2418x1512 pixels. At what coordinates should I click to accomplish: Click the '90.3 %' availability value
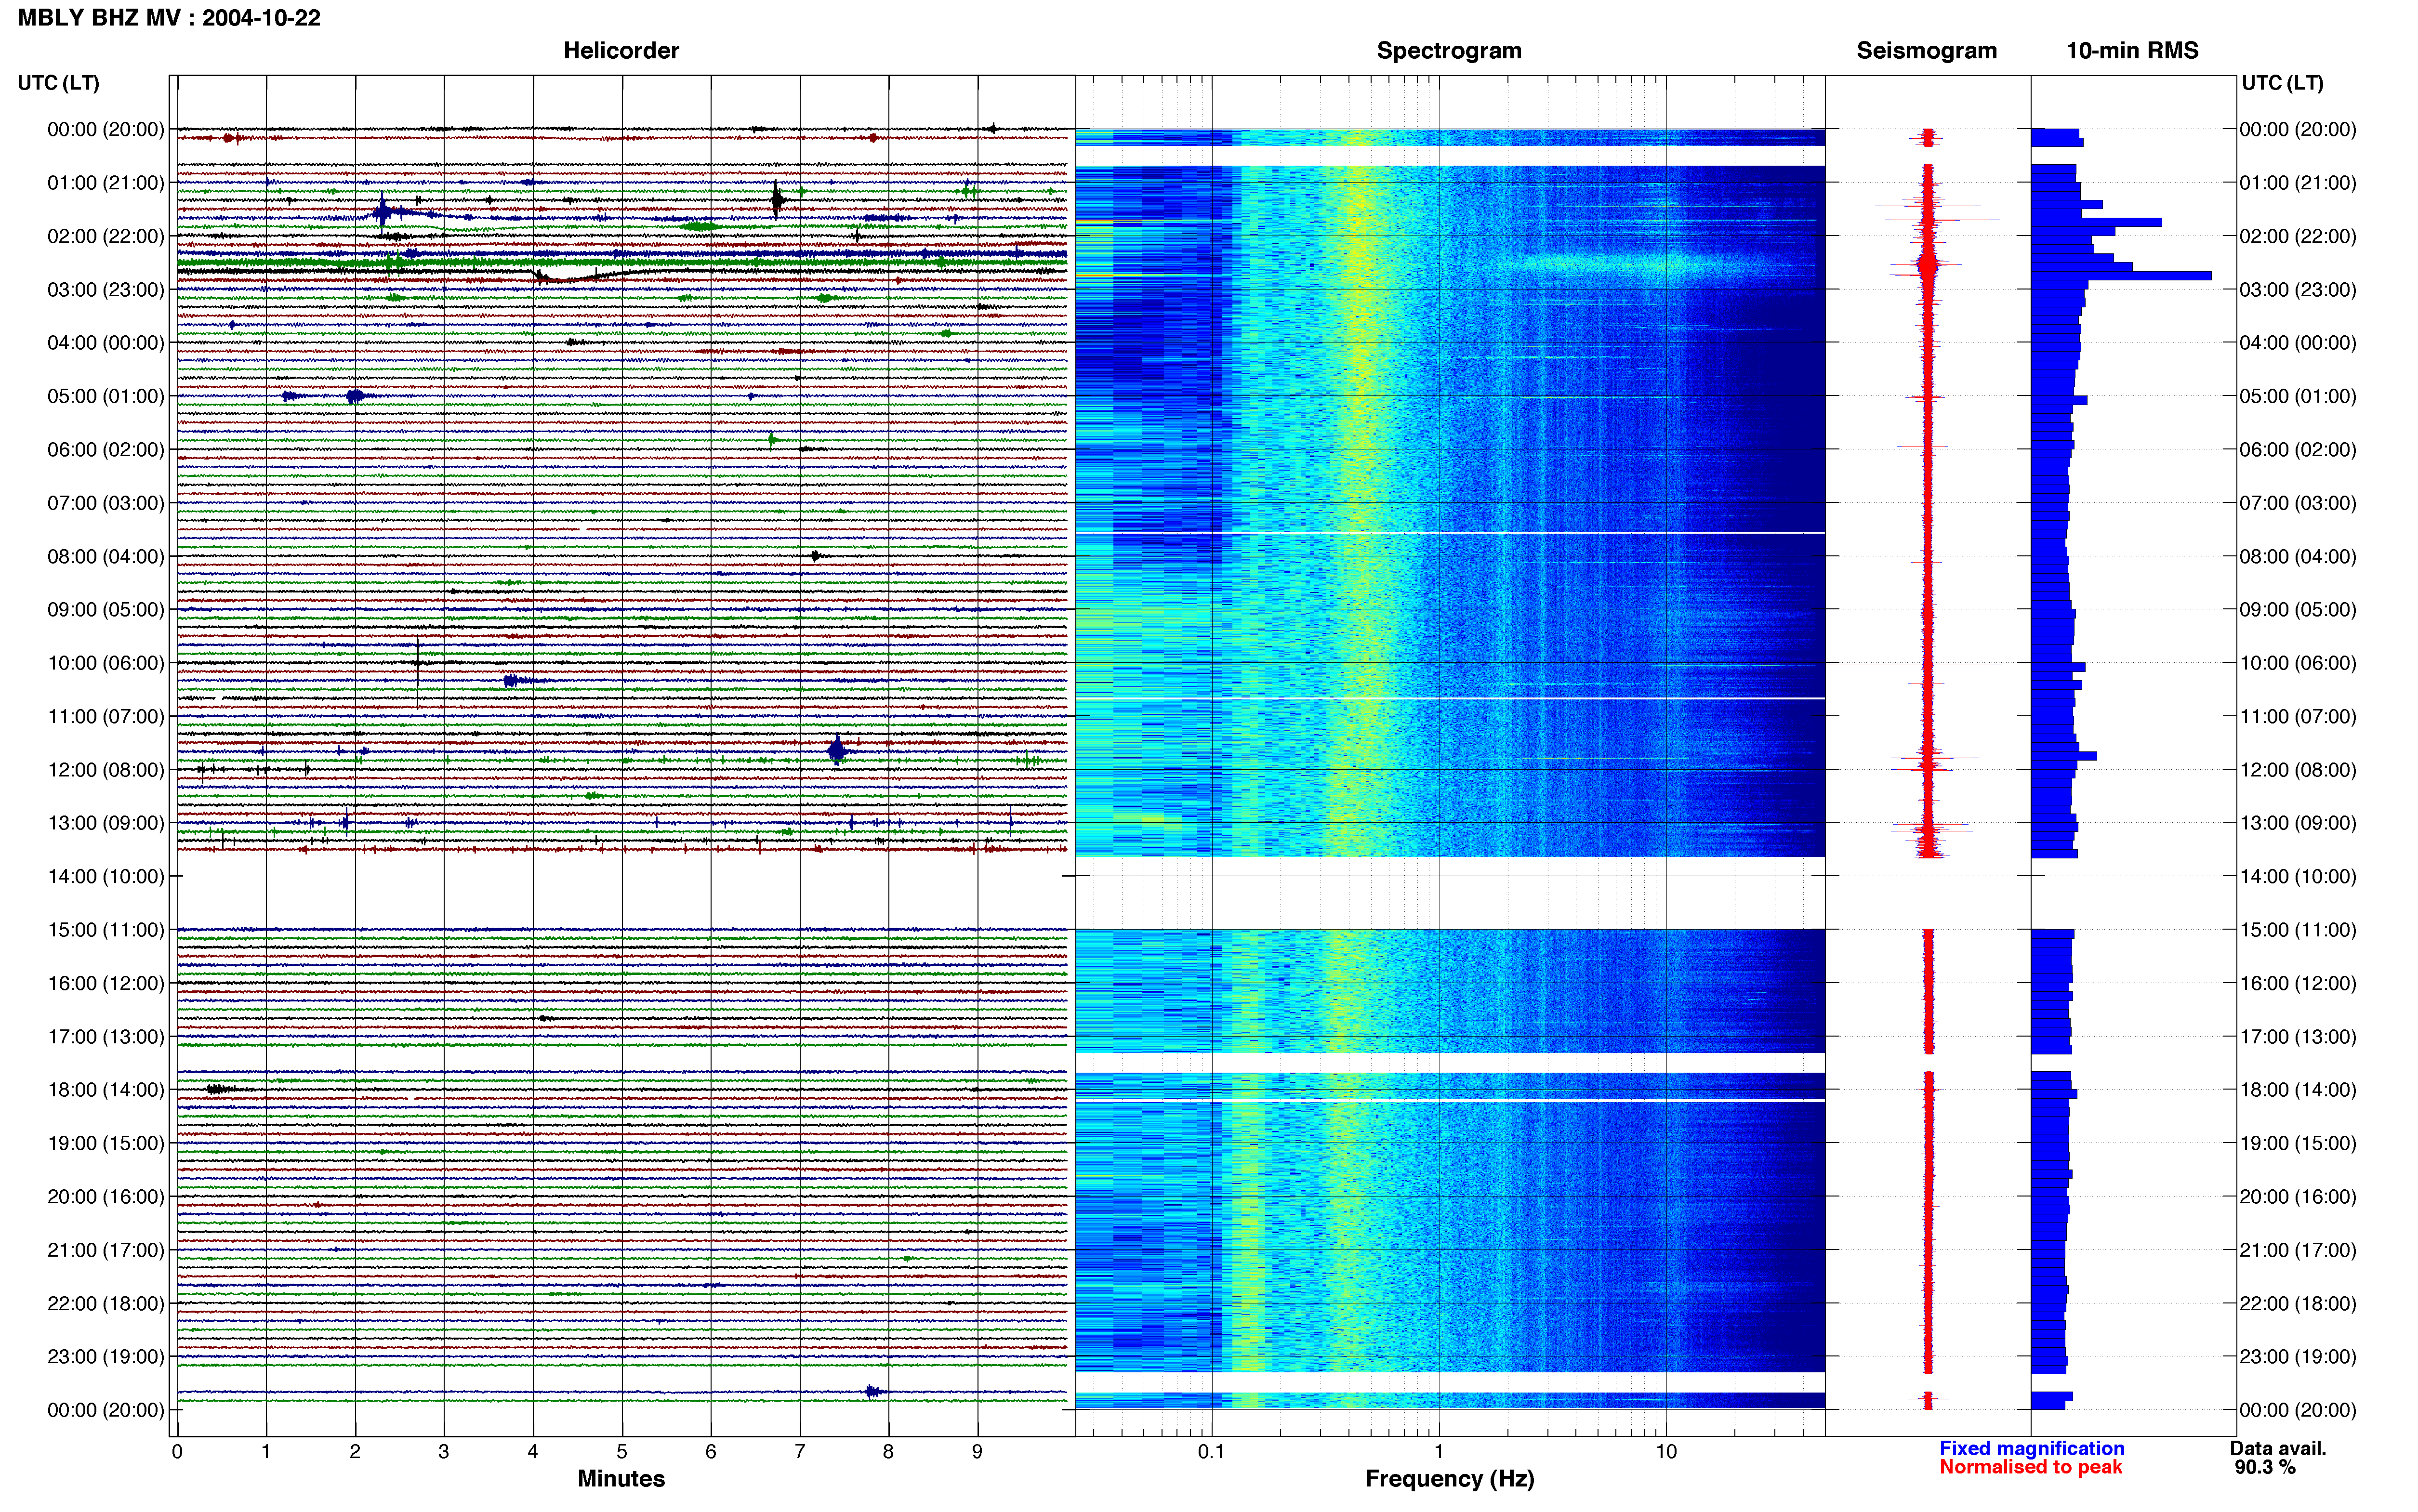pos(2265,1467)
